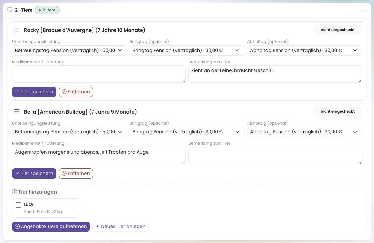Save Rocky with 'Tier speichern'
374x243 pixels.
pyautogui.click(x=34, y=92)
